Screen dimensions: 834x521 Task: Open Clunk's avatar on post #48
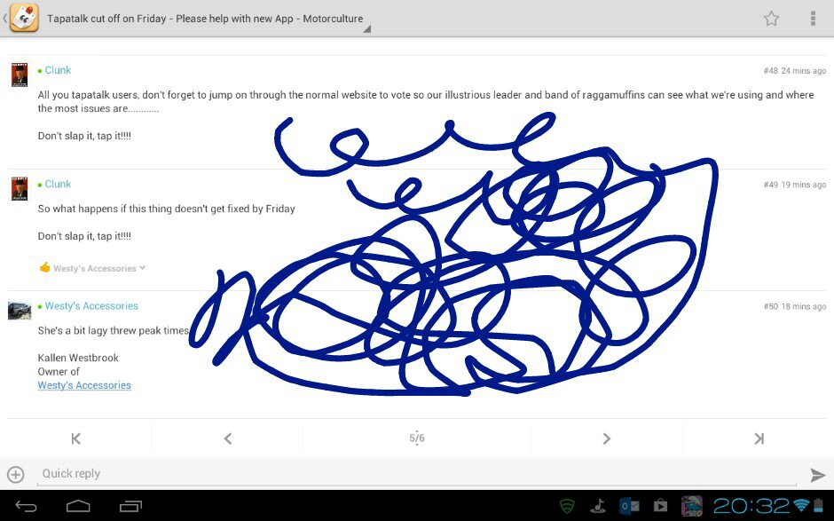tap(20, 75)
